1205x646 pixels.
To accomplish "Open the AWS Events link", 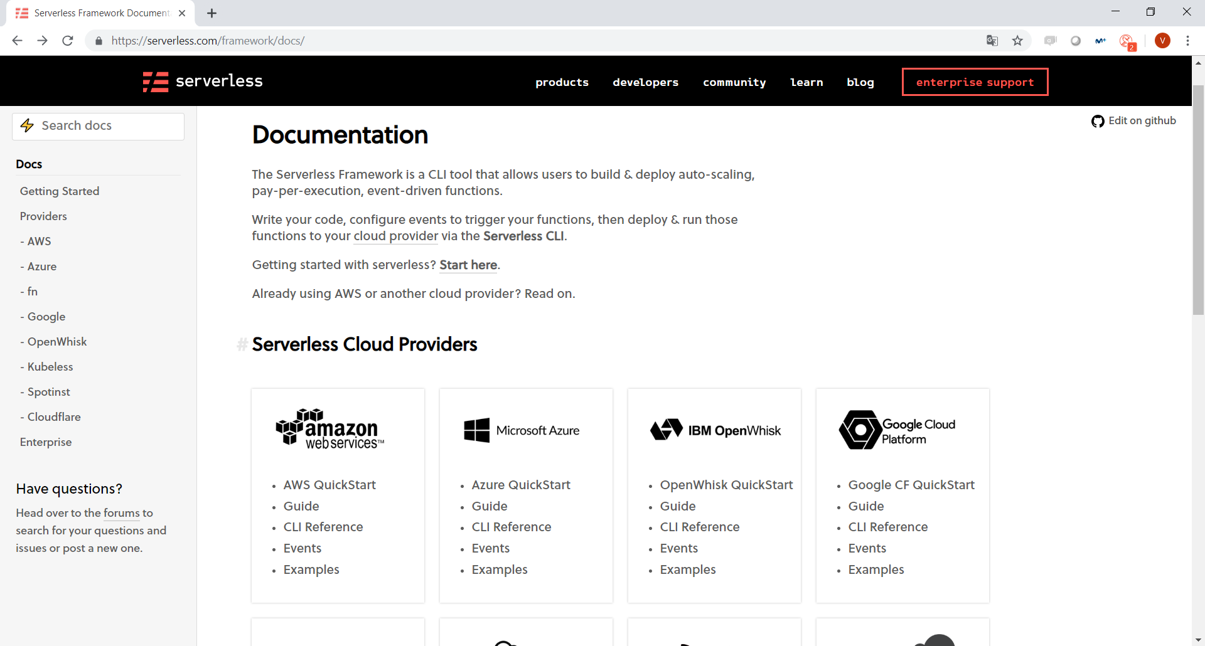I will tap(303, 548).
